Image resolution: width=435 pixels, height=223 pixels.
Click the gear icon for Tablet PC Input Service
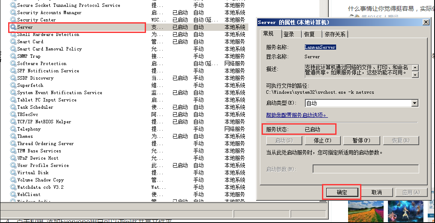(13, 100)
